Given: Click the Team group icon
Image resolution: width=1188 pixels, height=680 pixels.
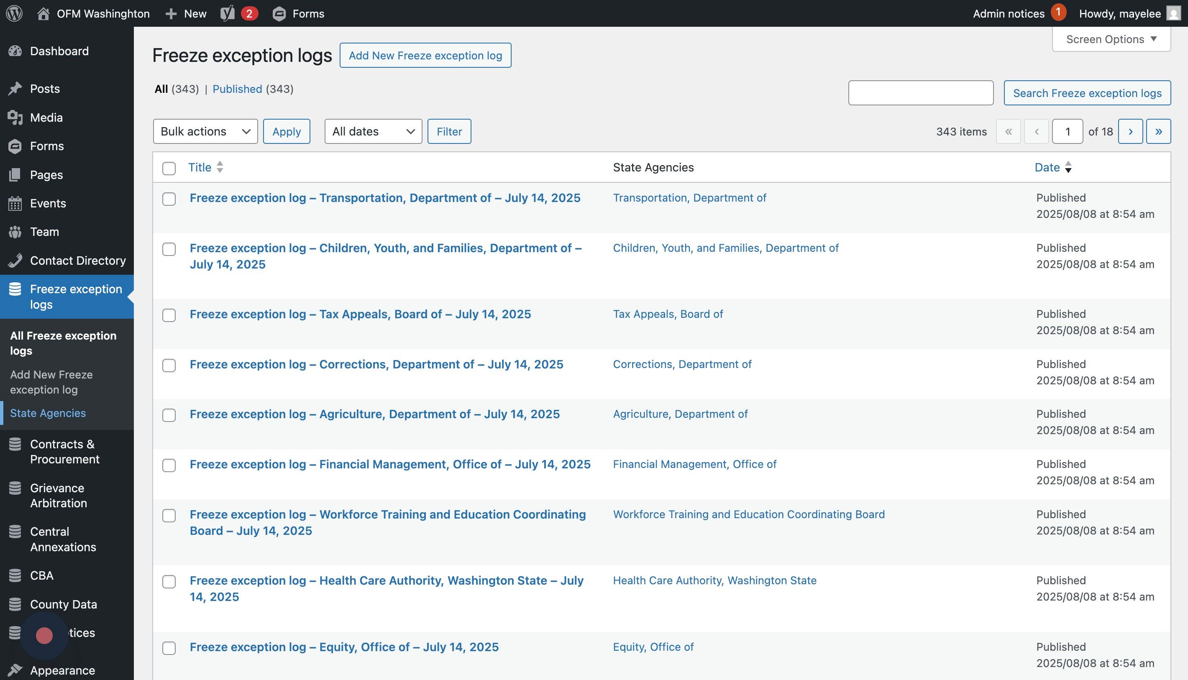Looking at the screenshot, I should click(15, 232).
